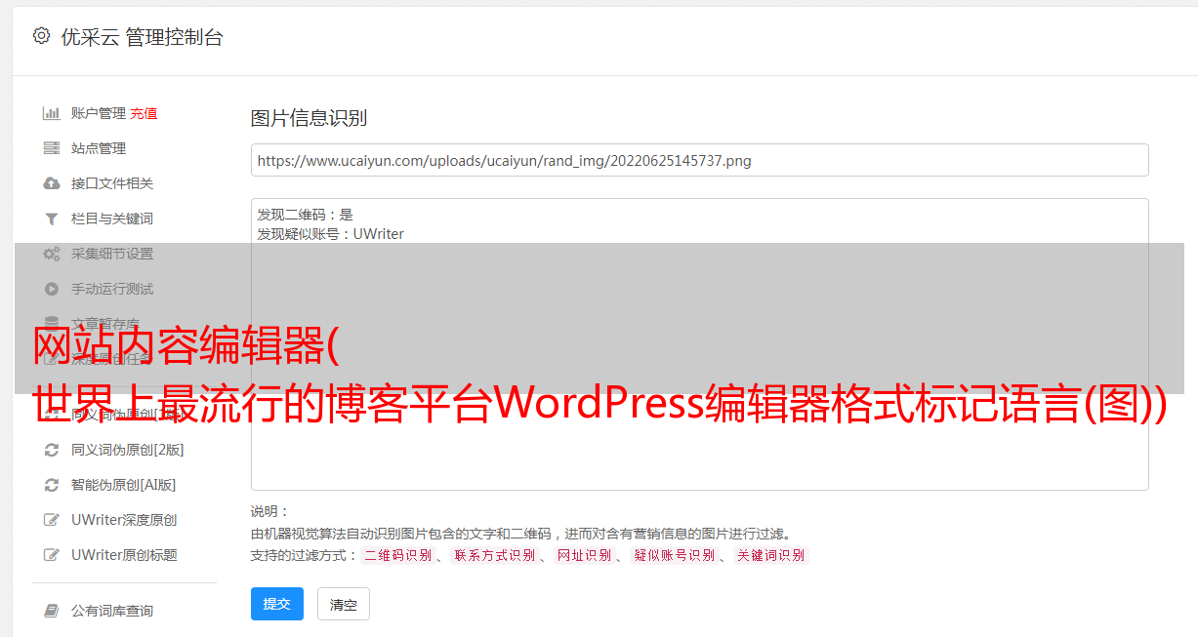1198x637 pixels.
Task: Submit with the blue 提交 button
Action: [x=277, y=604]
